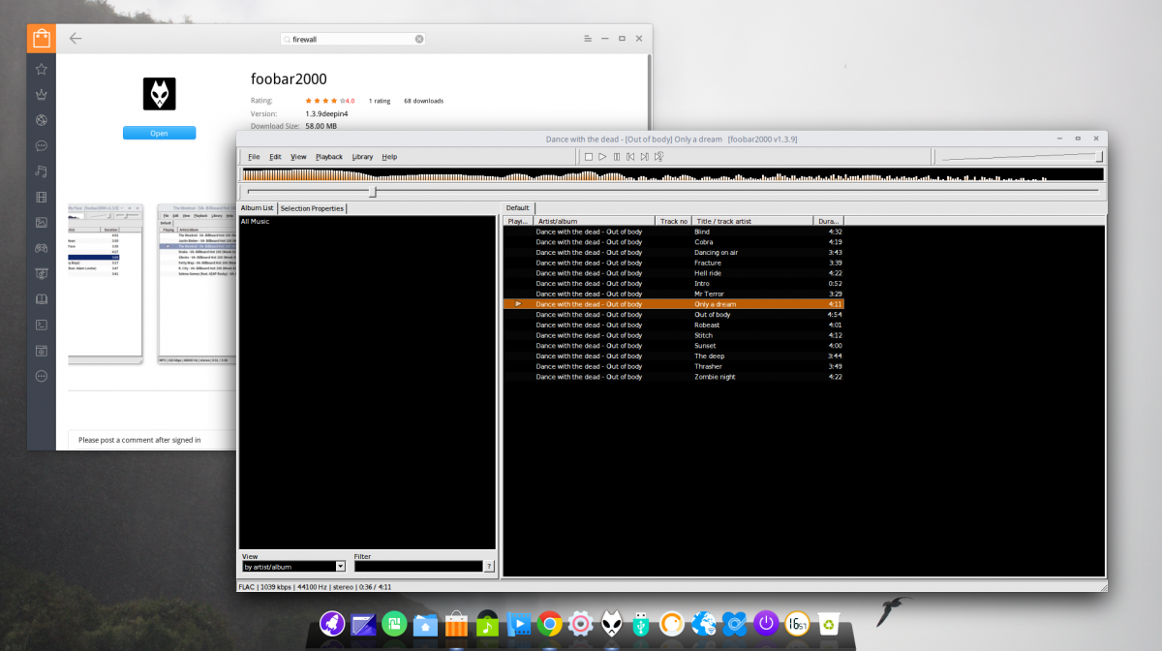This screenshot has width=1162, height=651.
Task: Select the 'Mr Terror' track row
Action: click(673, 294)
